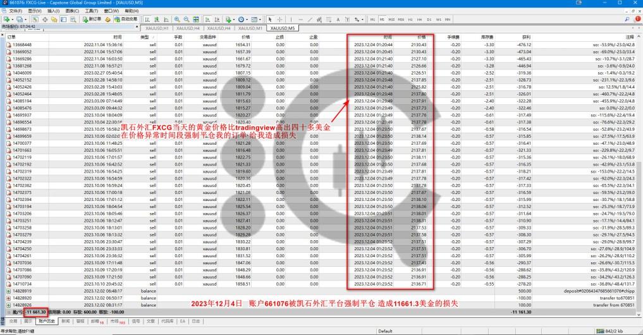
Task: Open the 工具(T) menu
Action: [x=91, y=11]
